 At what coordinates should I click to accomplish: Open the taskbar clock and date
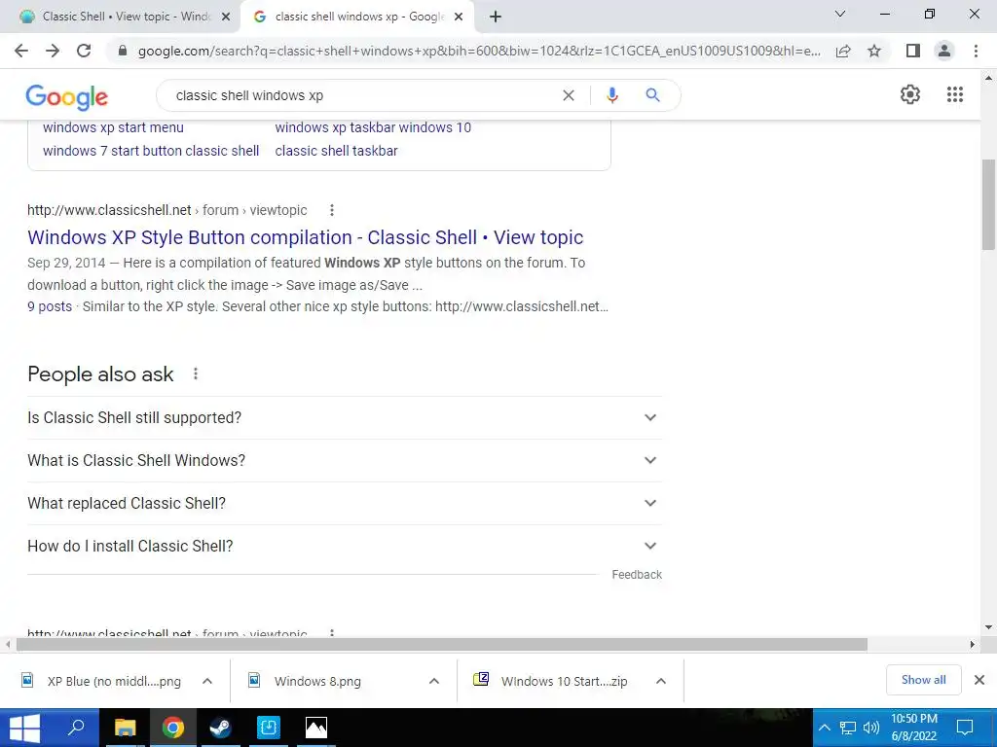(913, 728)
